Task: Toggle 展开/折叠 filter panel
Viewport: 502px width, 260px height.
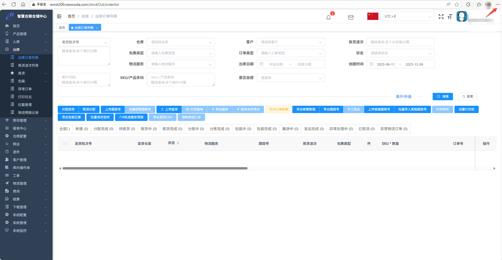Action: (404, 97)
